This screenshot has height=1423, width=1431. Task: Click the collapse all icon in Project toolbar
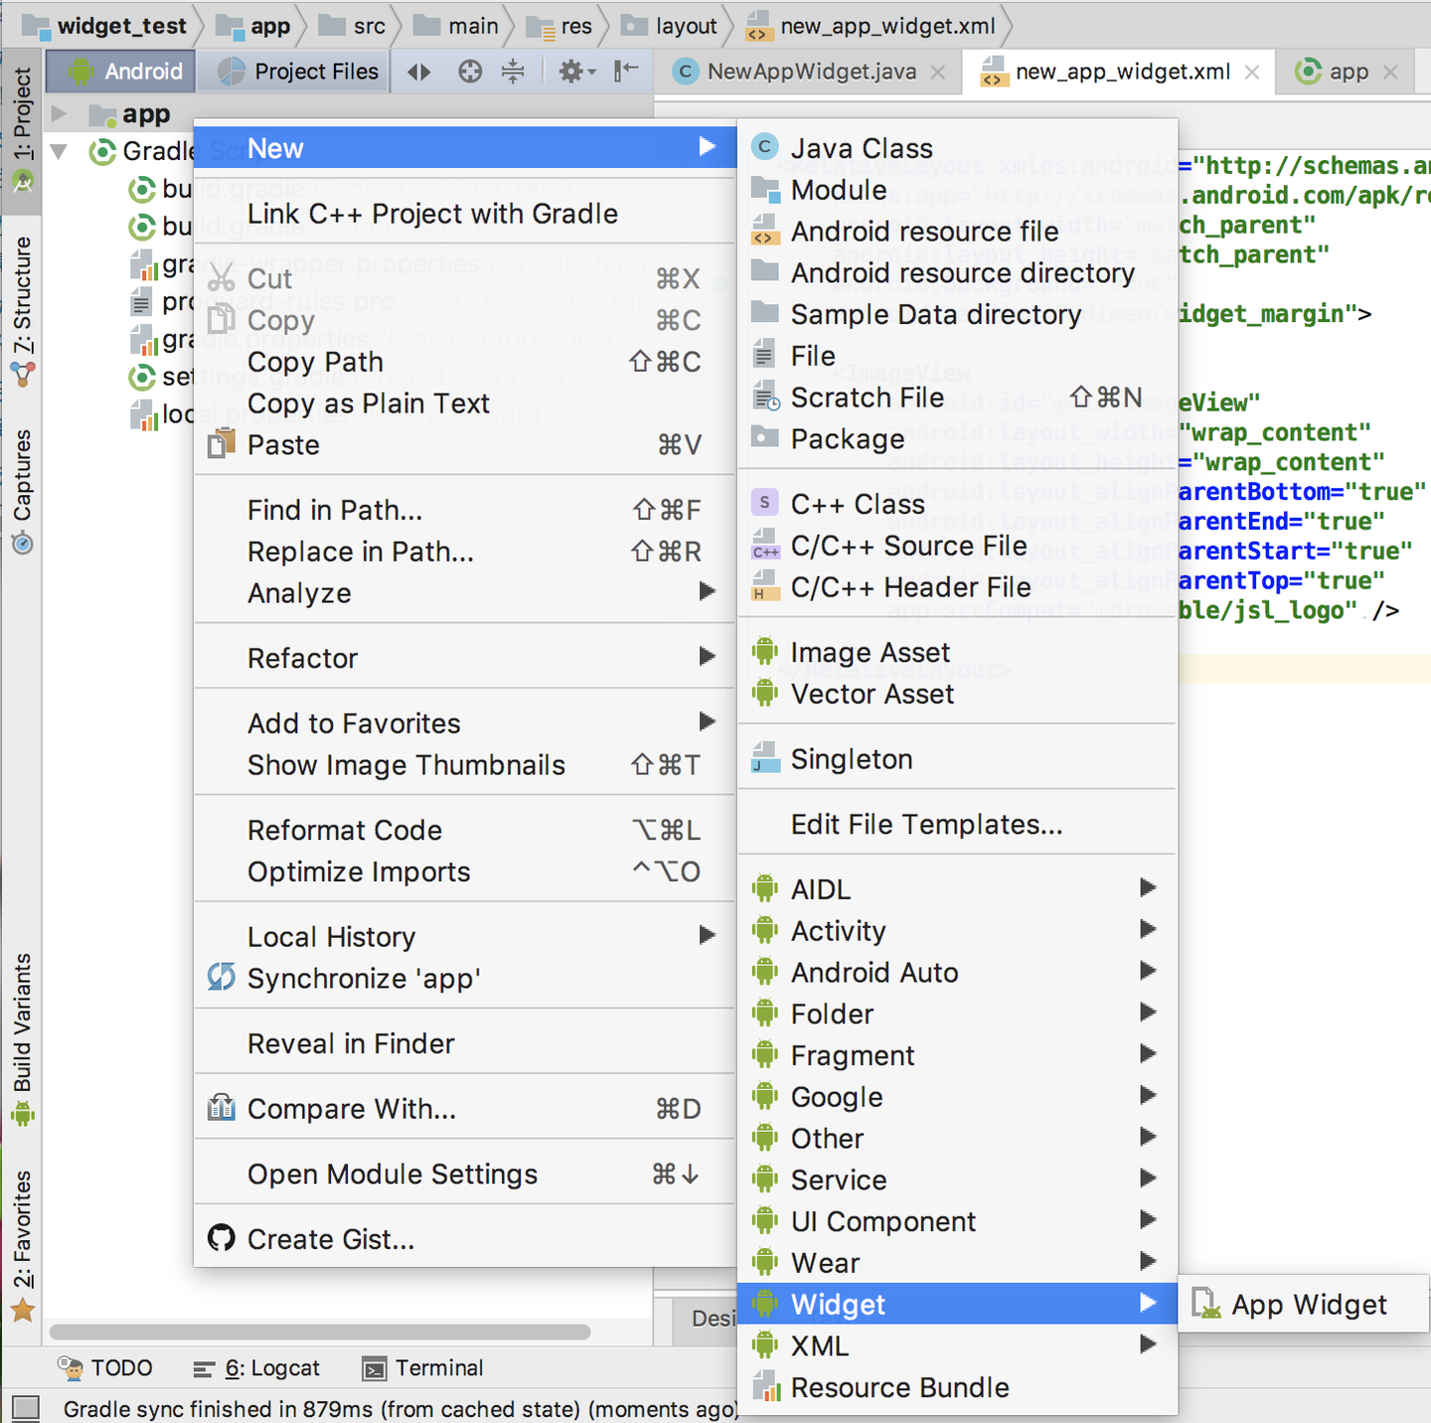[x=513, y=72]
